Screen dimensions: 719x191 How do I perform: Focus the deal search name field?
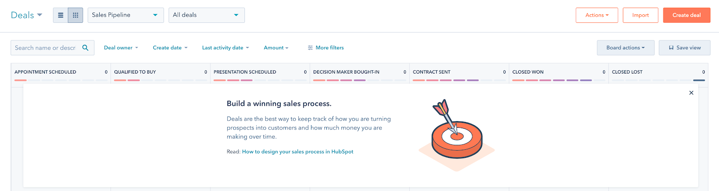pyautogui.click(x=46, y=48)
